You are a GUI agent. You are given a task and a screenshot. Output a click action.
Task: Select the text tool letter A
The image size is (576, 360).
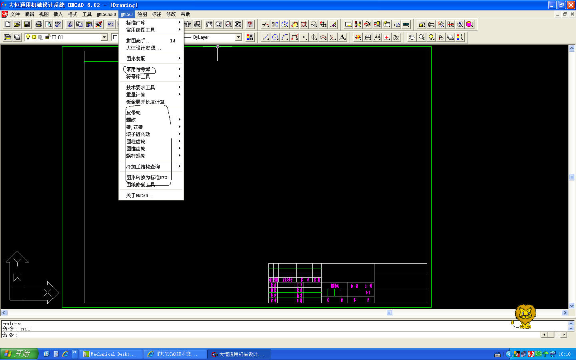342,37
